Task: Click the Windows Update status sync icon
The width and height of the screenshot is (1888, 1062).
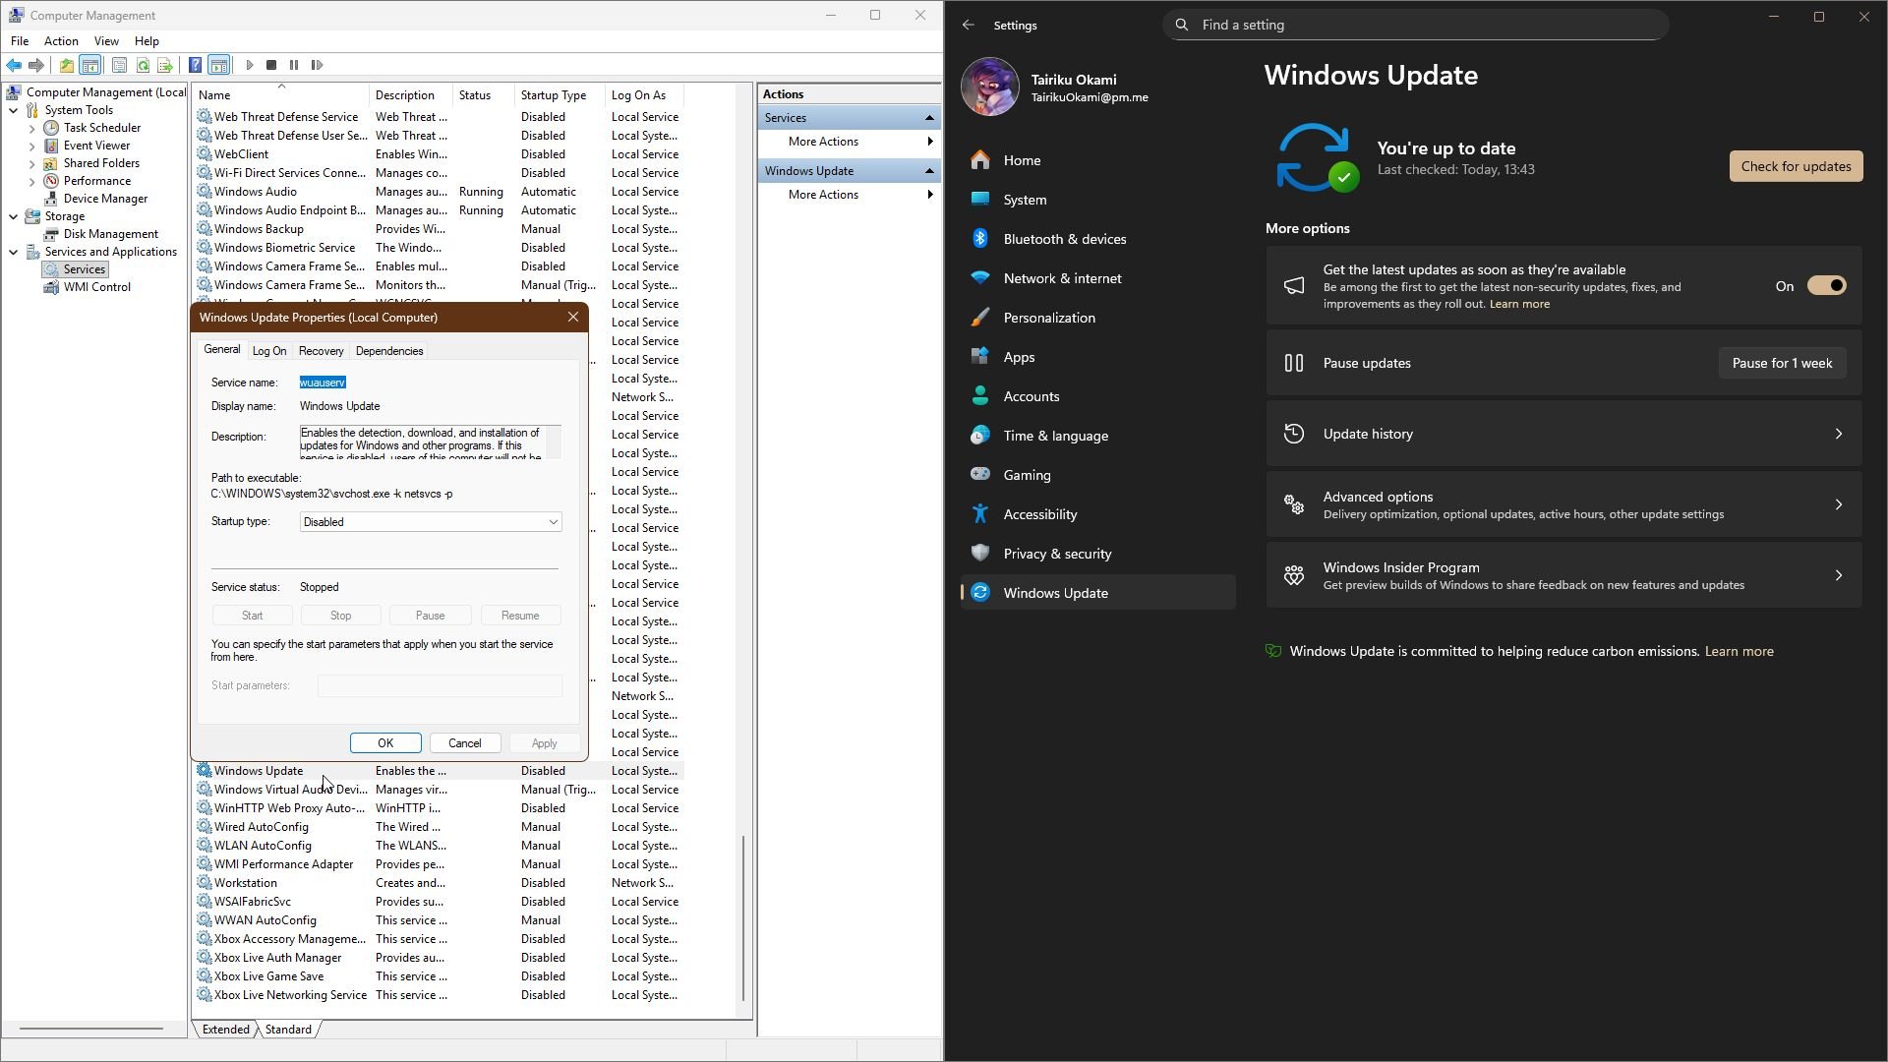Action: (1318, 157)
